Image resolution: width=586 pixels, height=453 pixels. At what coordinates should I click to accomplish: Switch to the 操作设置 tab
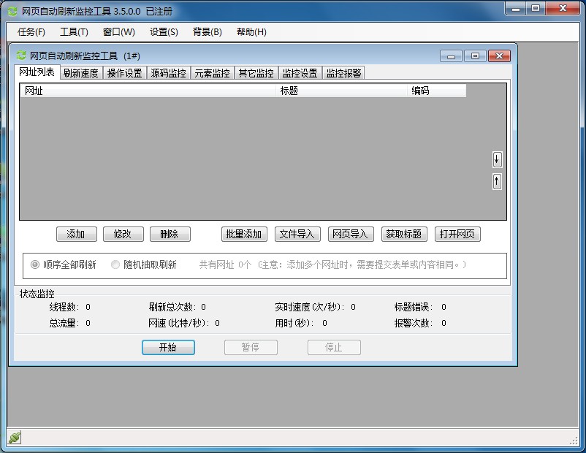point(124,73)
